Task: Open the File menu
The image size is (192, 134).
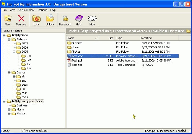Action: 5,10
